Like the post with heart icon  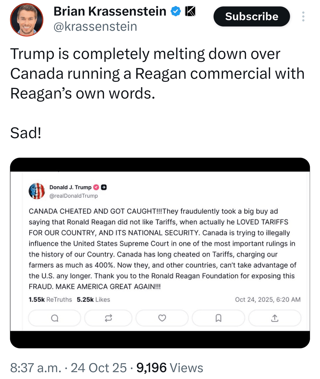[162, 318]
